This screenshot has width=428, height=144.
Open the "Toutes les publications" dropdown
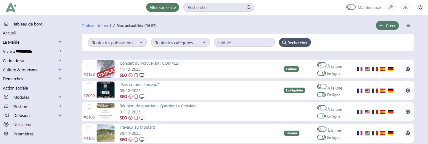(x=117, y=42)
